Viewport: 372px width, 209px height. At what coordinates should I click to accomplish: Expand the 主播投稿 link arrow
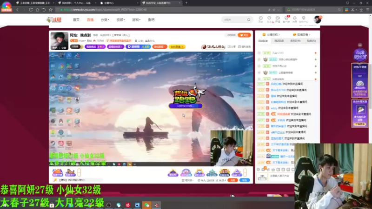(279, 34)
